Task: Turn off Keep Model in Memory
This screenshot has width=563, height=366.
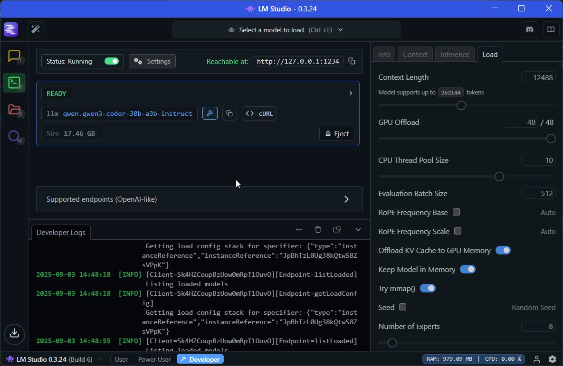Action: (x=468, y=269)
